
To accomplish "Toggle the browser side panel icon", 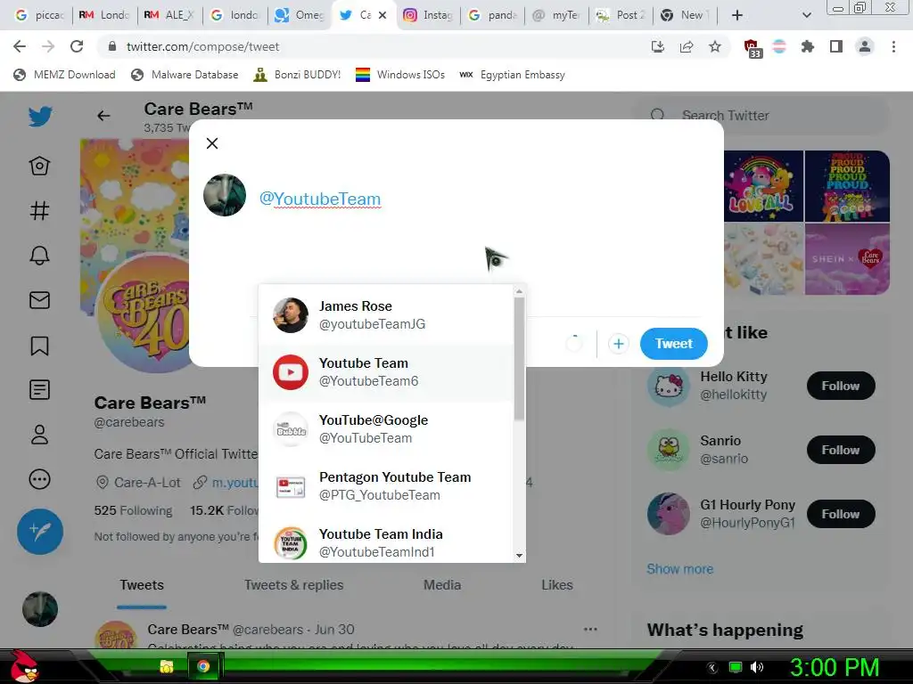I will (836, 46).
